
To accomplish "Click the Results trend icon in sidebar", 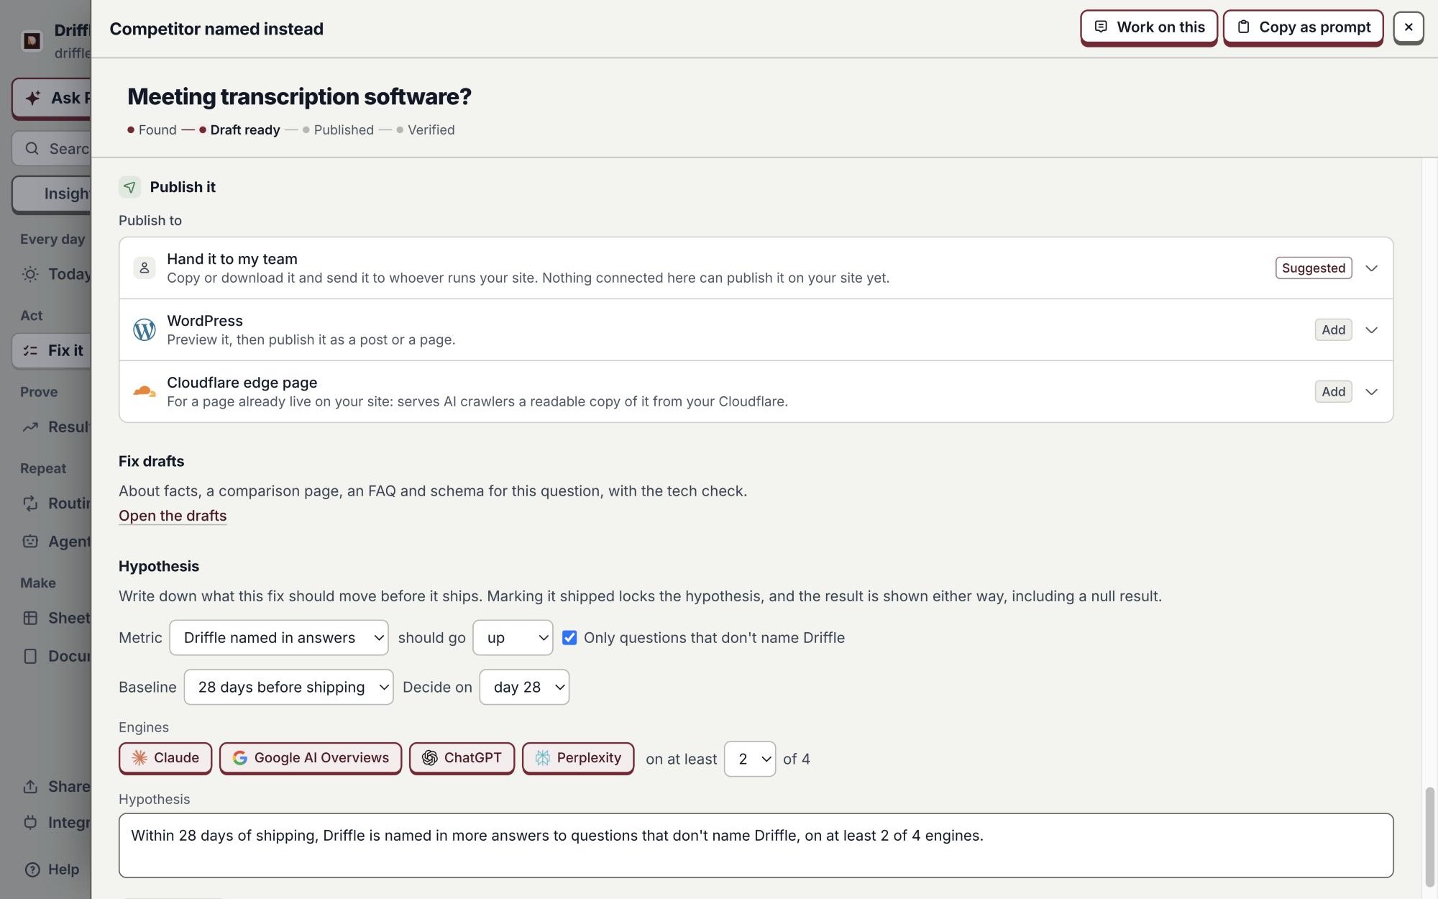I will tap(30, 427).
